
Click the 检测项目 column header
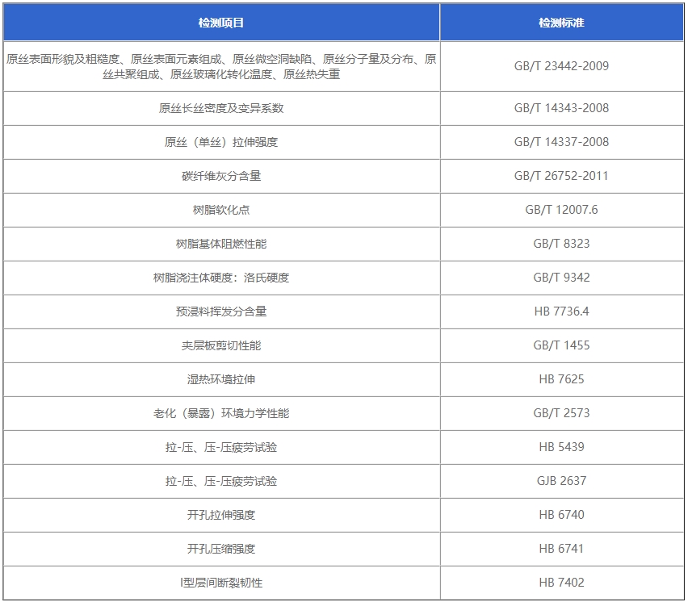pos(221,23)
